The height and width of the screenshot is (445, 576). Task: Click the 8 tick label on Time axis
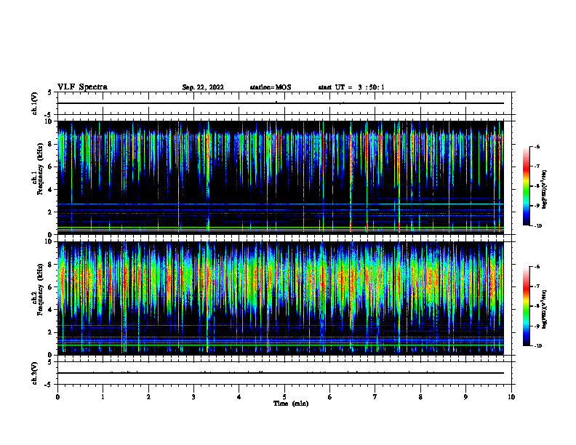tap(420, 397)
